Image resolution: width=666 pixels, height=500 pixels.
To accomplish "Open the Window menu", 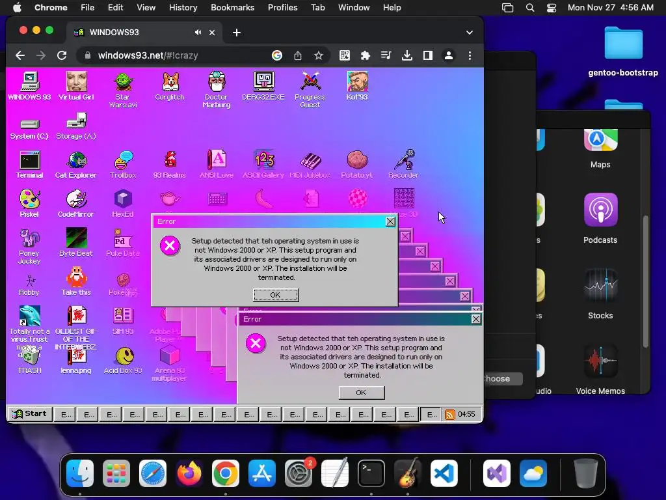I will 354,7.
